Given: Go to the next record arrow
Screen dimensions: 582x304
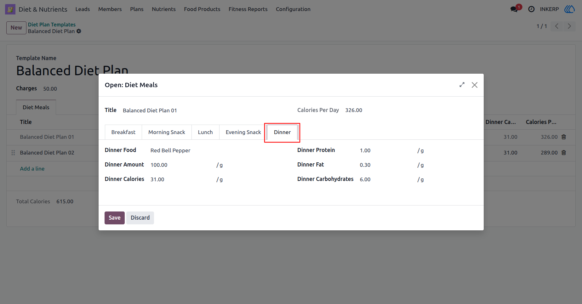Looking at the screenshot, I should click(x=569, y=26).
